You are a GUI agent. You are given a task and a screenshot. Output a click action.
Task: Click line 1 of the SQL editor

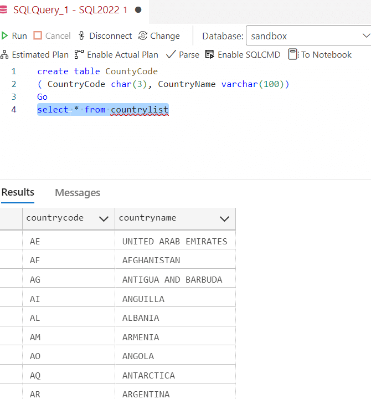tap(97, 71)
